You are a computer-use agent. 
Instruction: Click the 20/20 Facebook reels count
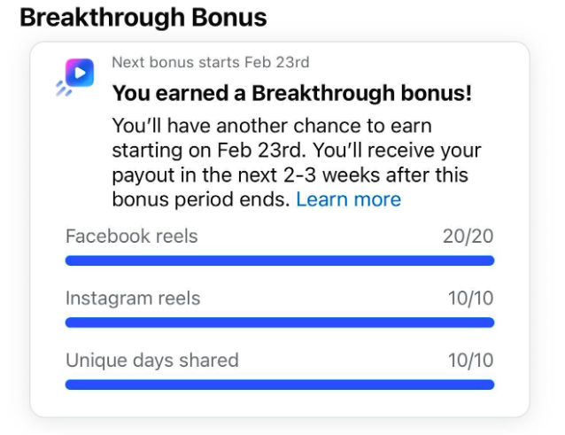pos(468,237)
